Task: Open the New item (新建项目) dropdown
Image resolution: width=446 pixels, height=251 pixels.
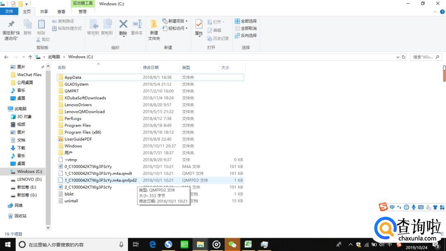Action: click(x=175, y=21)
